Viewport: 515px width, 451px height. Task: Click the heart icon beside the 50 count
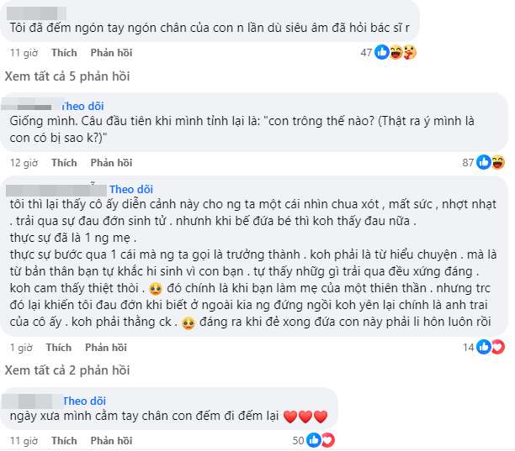[327, 439]
